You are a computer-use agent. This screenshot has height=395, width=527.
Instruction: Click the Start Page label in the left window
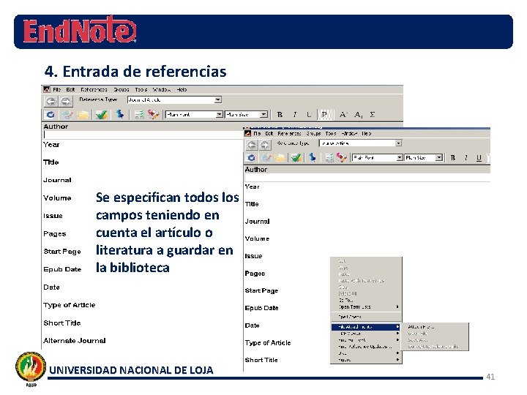pyautogui.click(x=61, y=251)
